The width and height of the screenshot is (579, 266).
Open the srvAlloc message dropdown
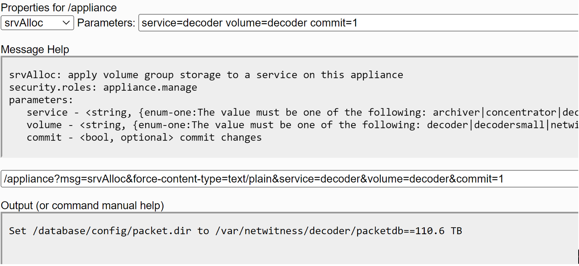click(x=37, y=23)
